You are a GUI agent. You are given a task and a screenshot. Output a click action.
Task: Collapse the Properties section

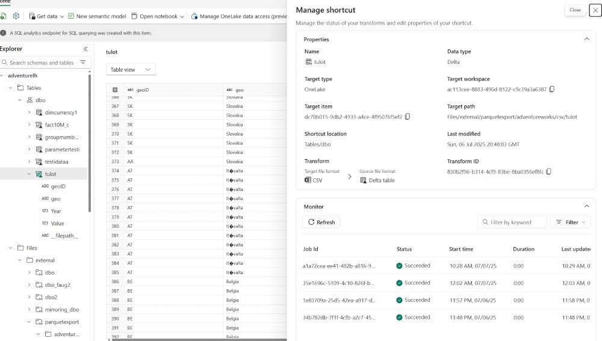coord(586,39)
